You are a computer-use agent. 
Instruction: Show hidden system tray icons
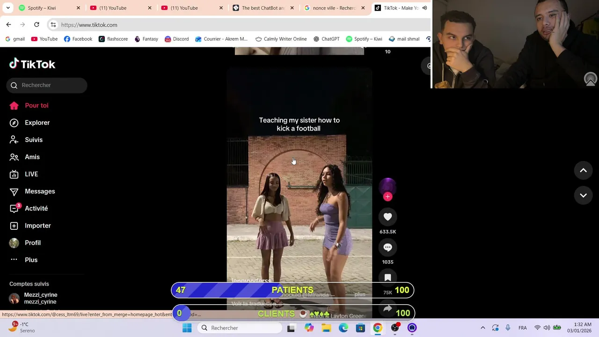pyautogui.click(x=483, y=328)
